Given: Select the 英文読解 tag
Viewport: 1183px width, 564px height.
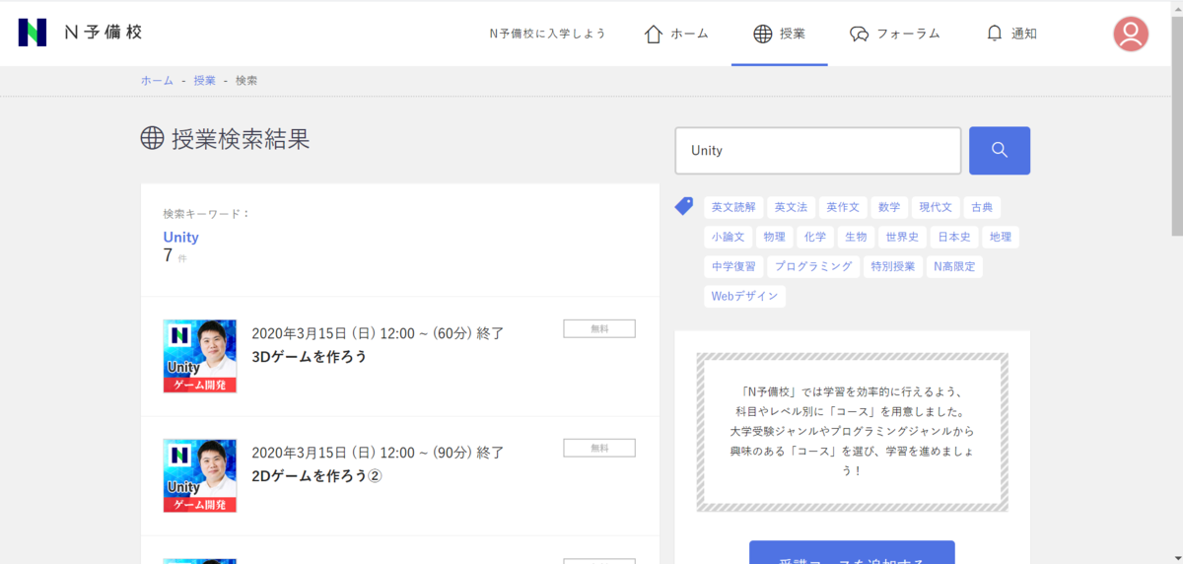Looking at the screenshot, I should 733,207.
